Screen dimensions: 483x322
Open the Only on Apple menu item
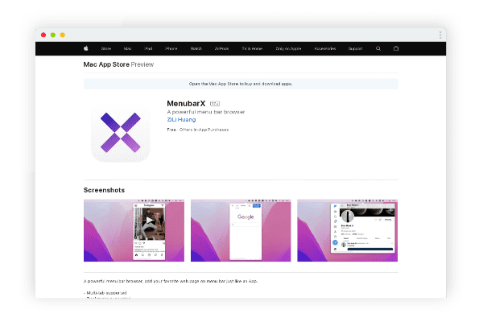point(288,48)
